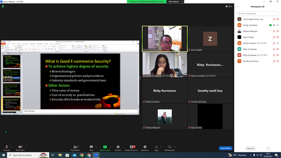Select zoom baa02 (Host, me) in participant list
281x158 pixels.
258,19
